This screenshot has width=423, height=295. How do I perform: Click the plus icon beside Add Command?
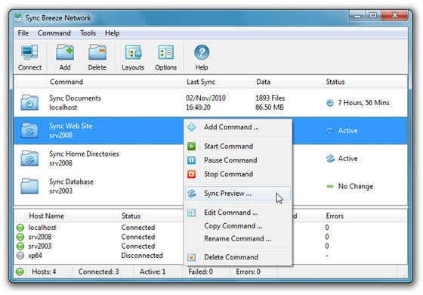[x=192, y=127]
